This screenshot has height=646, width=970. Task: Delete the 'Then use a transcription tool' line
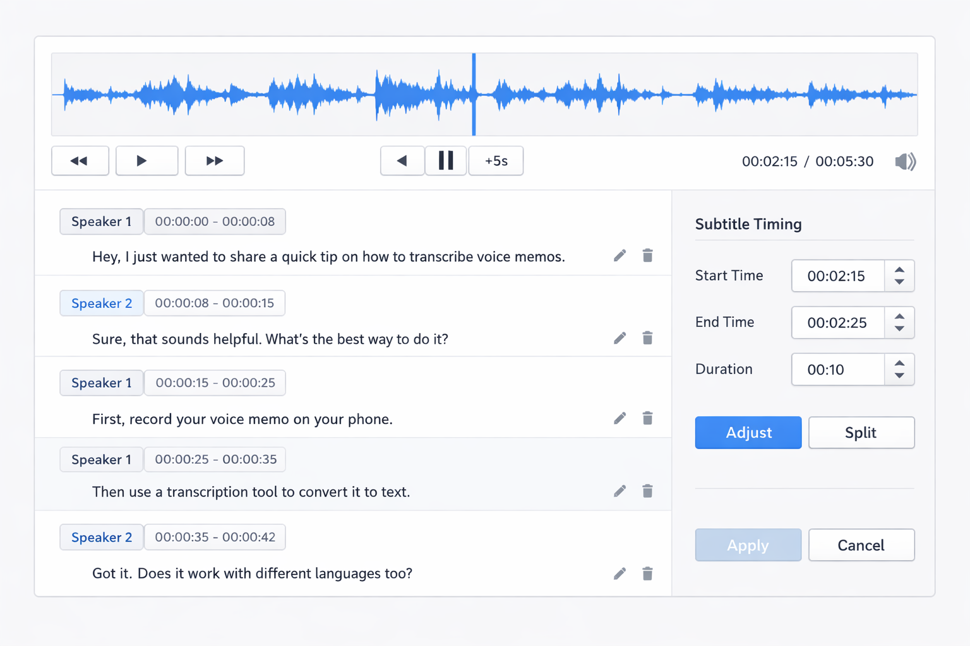647,491
